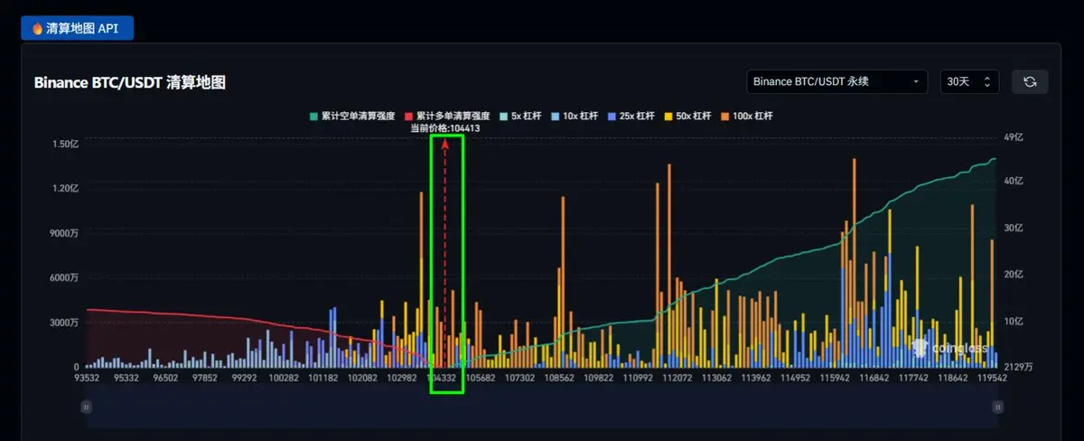The width and height of the screenshot is (1084, 441).
Task: Click x-axis label 93532
Action: tap(88, 379)
